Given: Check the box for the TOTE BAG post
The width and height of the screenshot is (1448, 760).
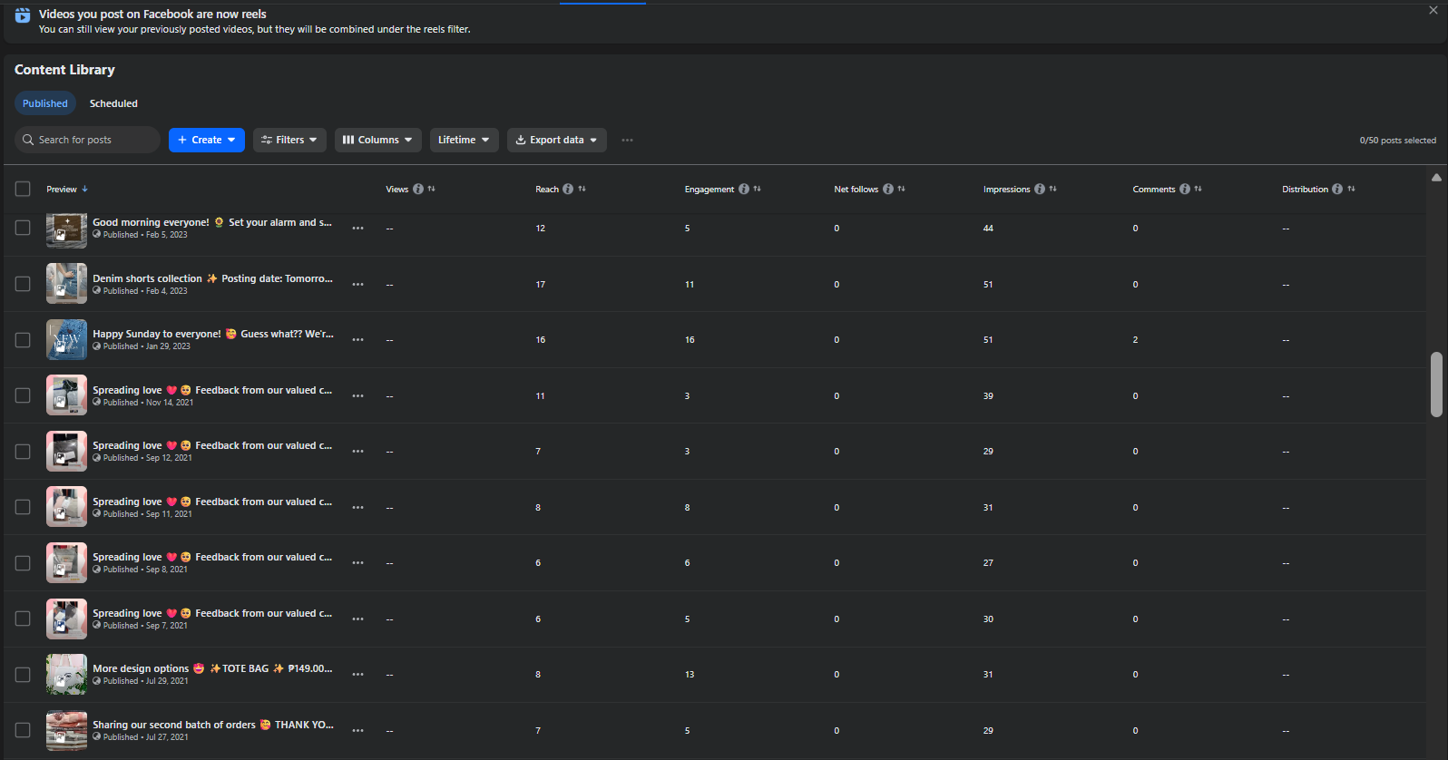Looking at the screenshot, I should (x=23, y=675).
